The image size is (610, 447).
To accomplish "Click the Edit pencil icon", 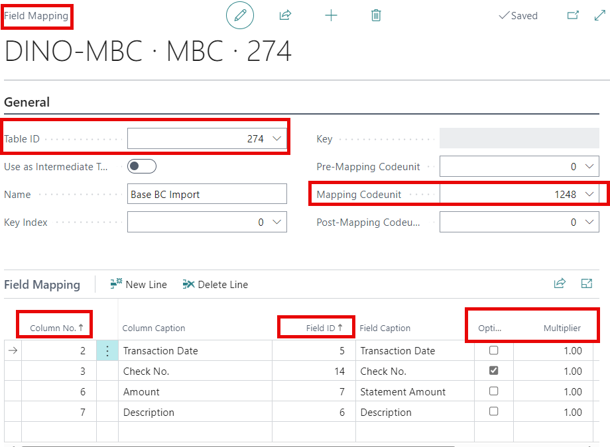I will pos(239,15).
